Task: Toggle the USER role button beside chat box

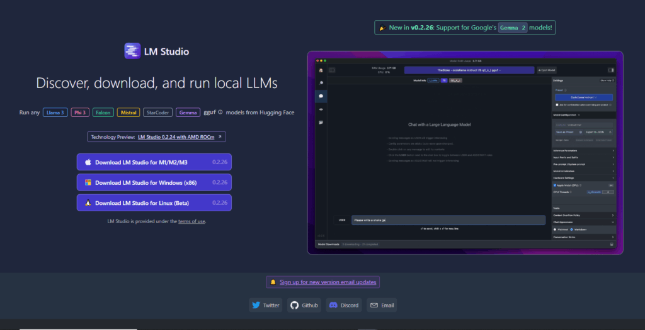Action: pyautogui.click(x=342, y=220)
